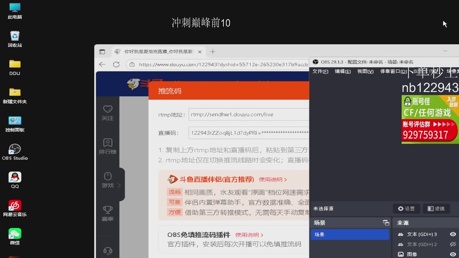Click the 直播码 stream key field

[x=249, y=133]
